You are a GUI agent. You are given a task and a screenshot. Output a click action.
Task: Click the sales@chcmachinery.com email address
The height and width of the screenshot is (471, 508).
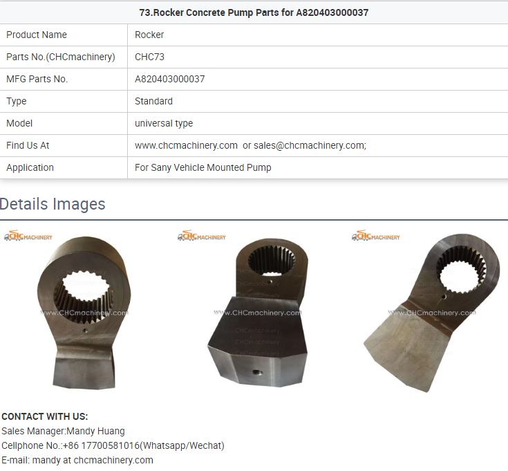tap(310, 145)
